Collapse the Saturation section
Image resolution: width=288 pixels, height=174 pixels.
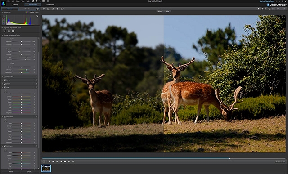(3, 117)
